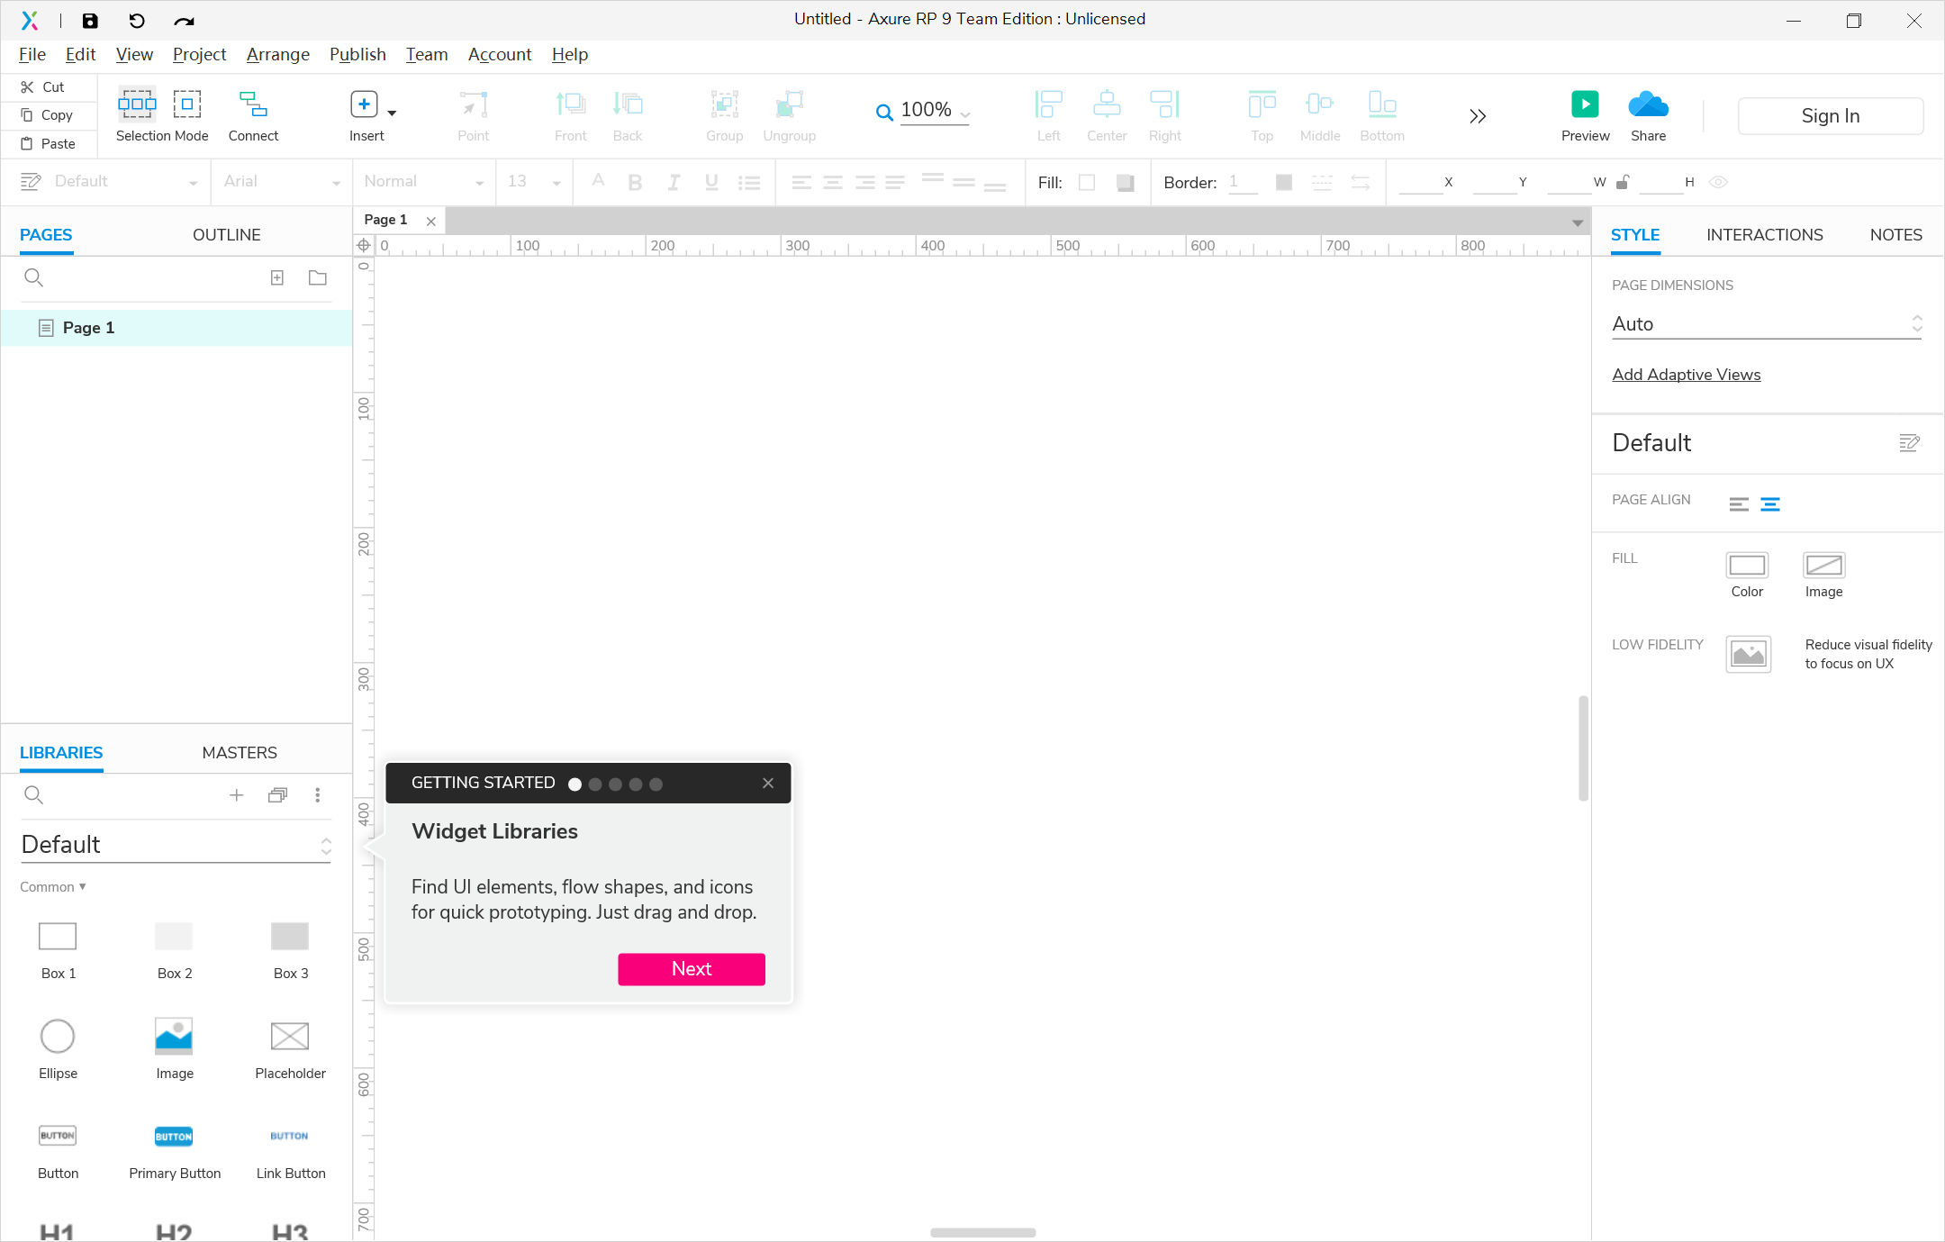Open library options three-dot menu
This screenshot has height=1242, width=1945.
(317, 794)
